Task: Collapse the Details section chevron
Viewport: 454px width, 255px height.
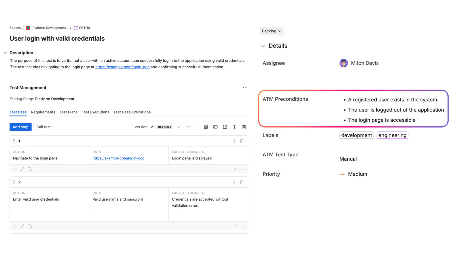Action: pos(263,46)
